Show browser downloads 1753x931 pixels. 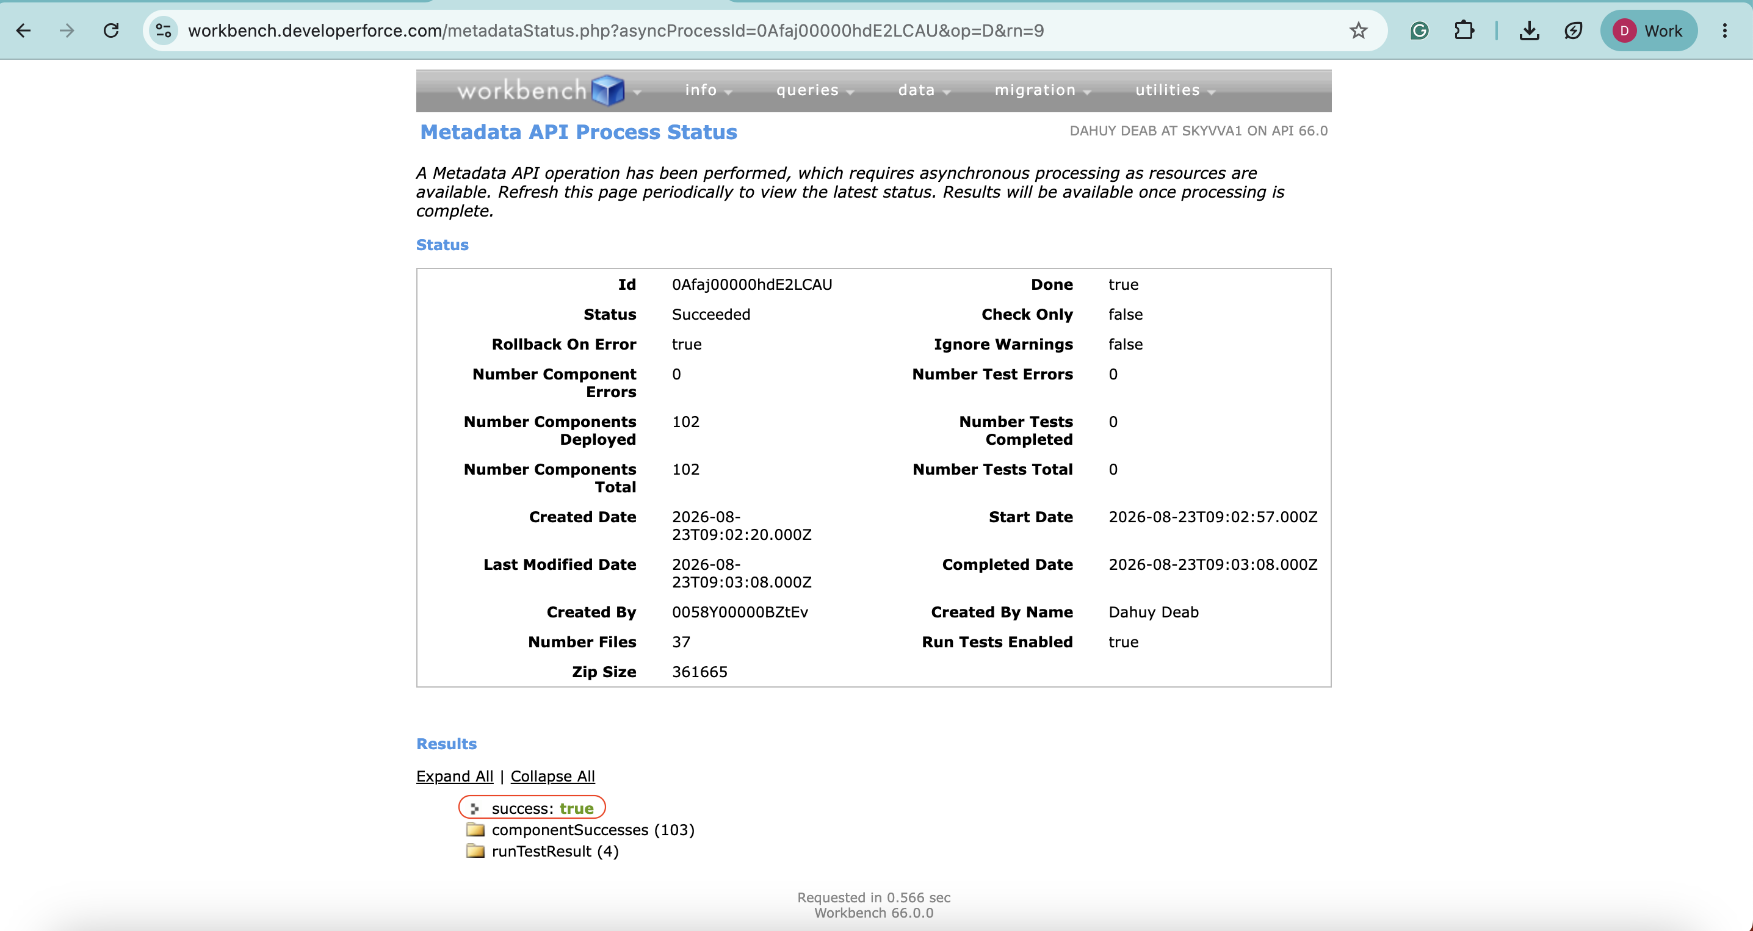pyautogui.click(x=1529, y=31)
